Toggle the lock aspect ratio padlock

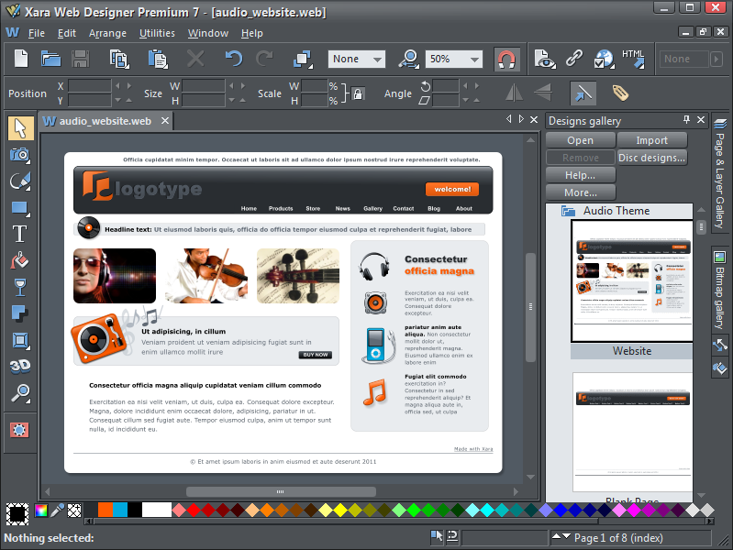pyautogui.click(x=358, y=93)
